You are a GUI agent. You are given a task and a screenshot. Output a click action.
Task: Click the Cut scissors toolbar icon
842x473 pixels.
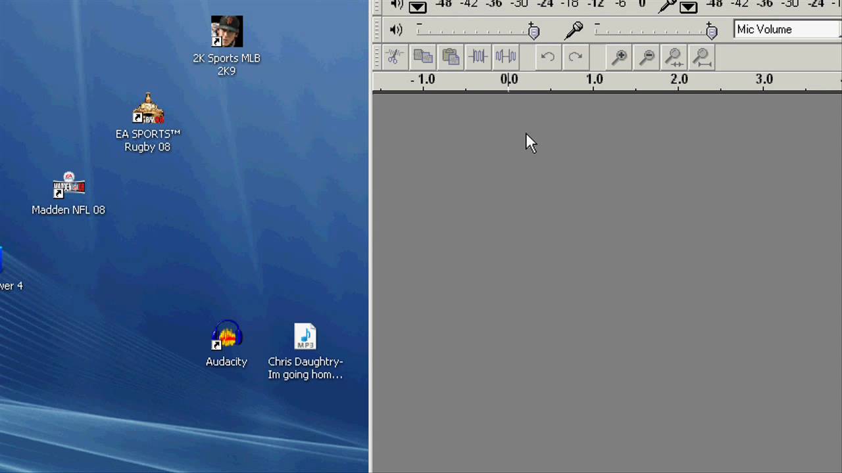(x=395, y=56)
